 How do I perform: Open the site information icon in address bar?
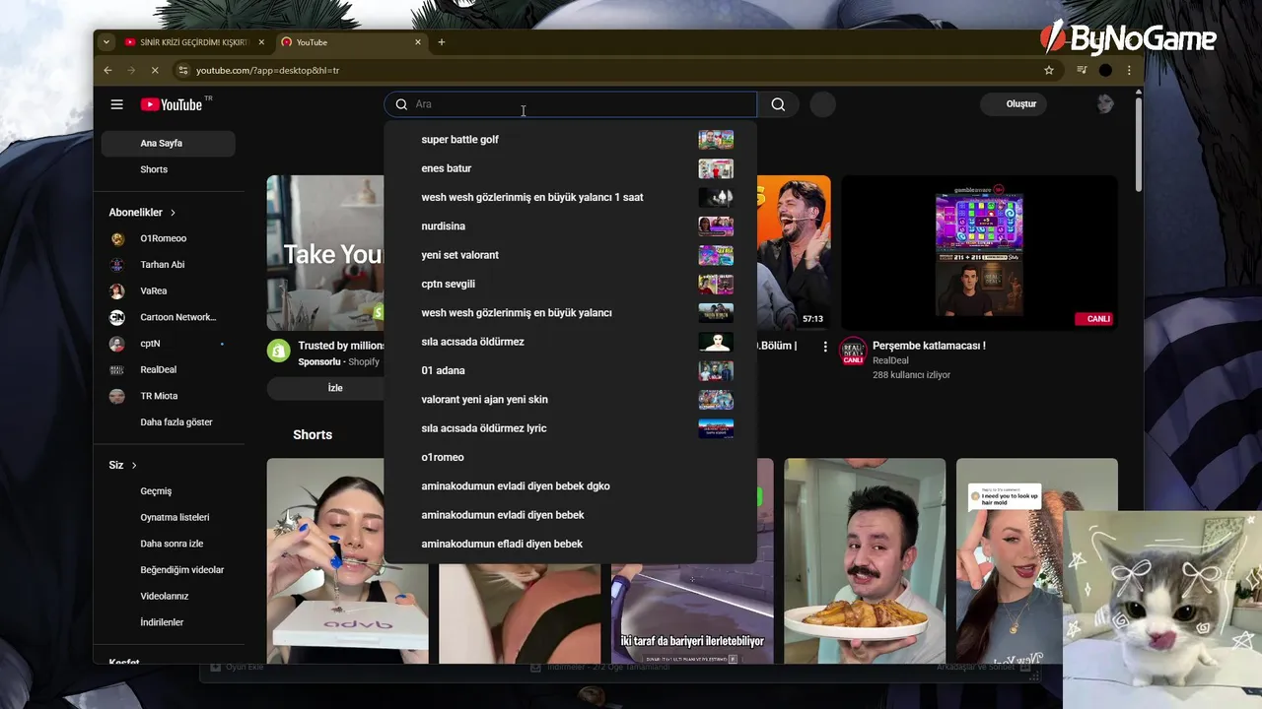182,70
